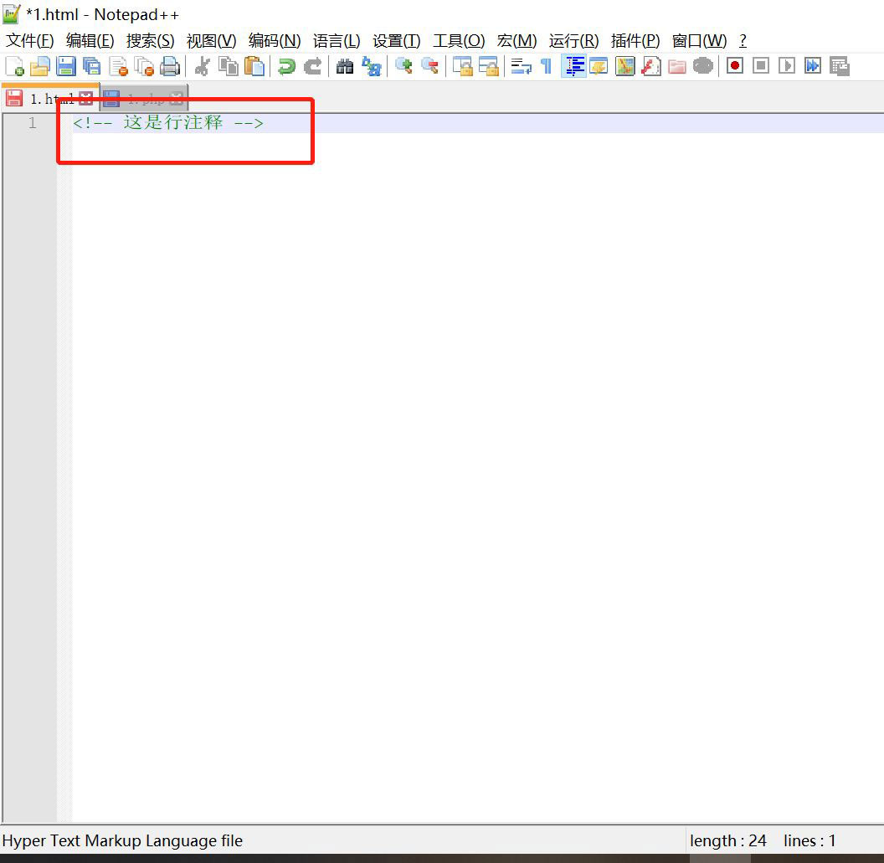Save the current file using the Save icon
The image size is (884, 863).
tap(66, 66)
